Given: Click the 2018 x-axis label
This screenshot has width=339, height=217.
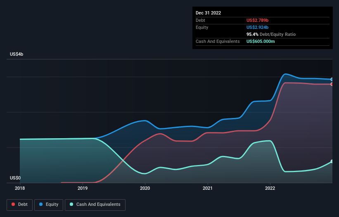Looking at the screenshot, I should (20, 188).
